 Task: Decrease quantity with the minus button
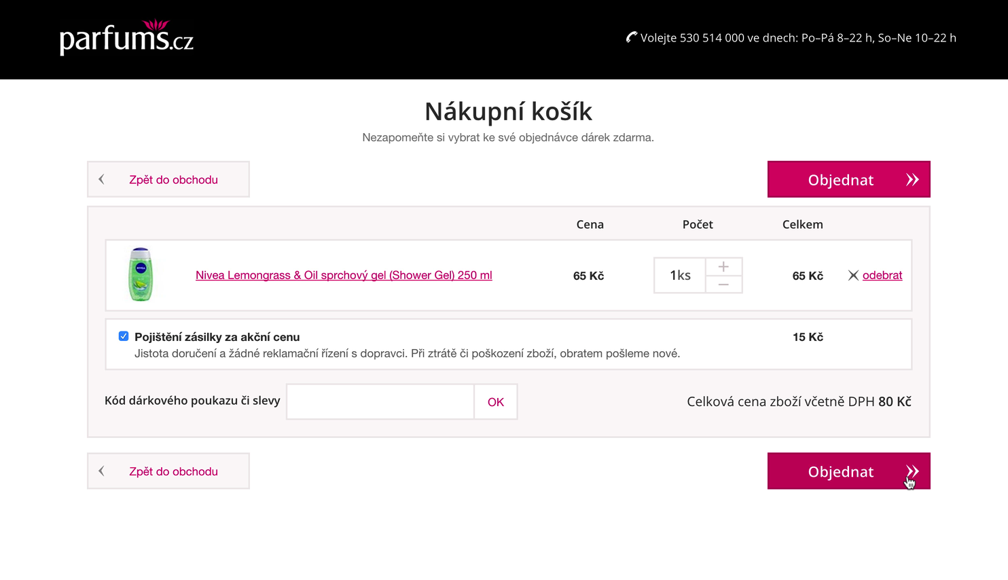click(724, 285)
